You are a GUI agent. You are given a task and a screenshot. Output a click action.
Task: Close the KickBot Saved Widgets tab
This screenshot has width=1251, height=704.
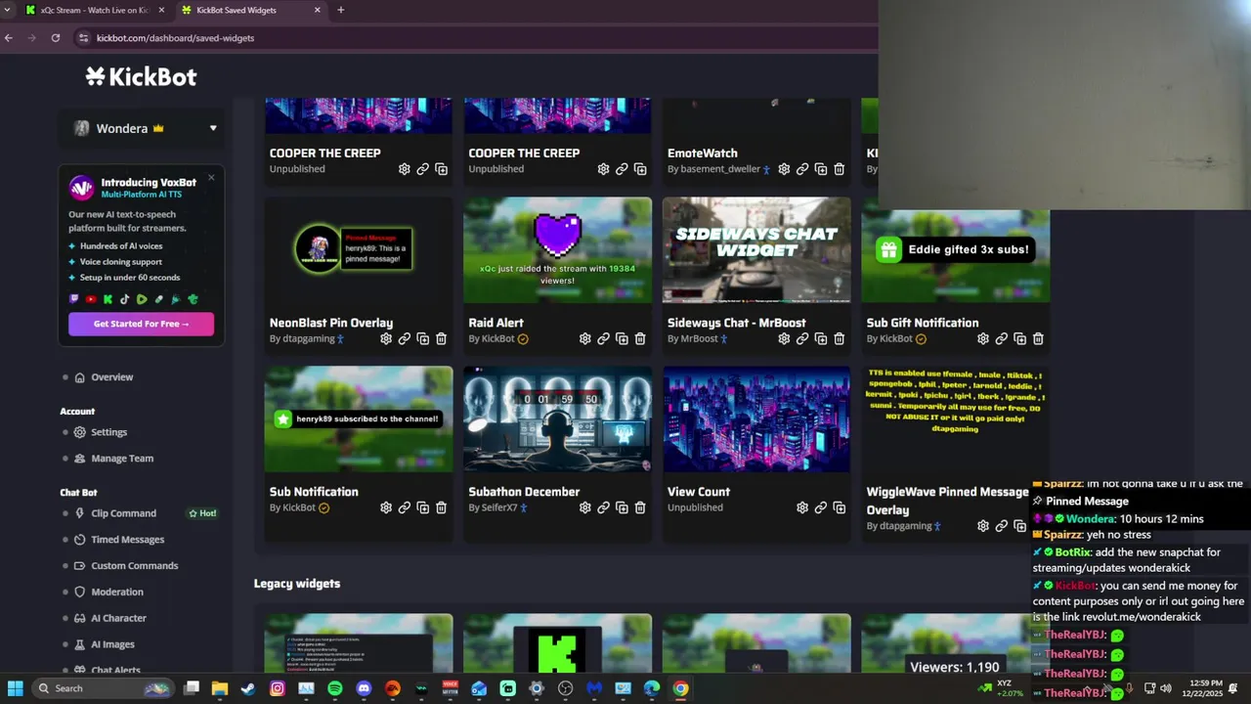click(x=318, y=10)
